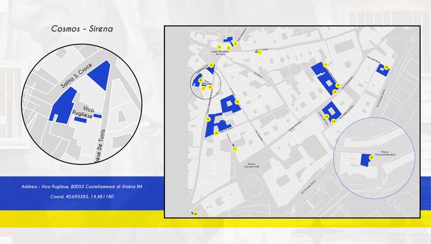The height and width of the screenshot is (244, 431).
Task: Select yellow map marker number 17
Action: click(325, 65)
